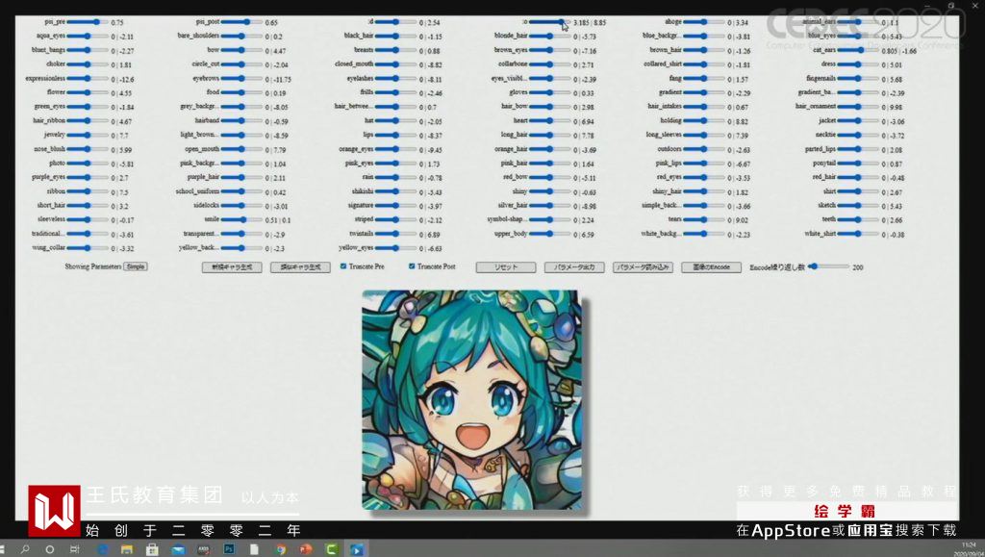
Task: Open PowerPoint from the taskbar
Action: (x=305, y=549)
